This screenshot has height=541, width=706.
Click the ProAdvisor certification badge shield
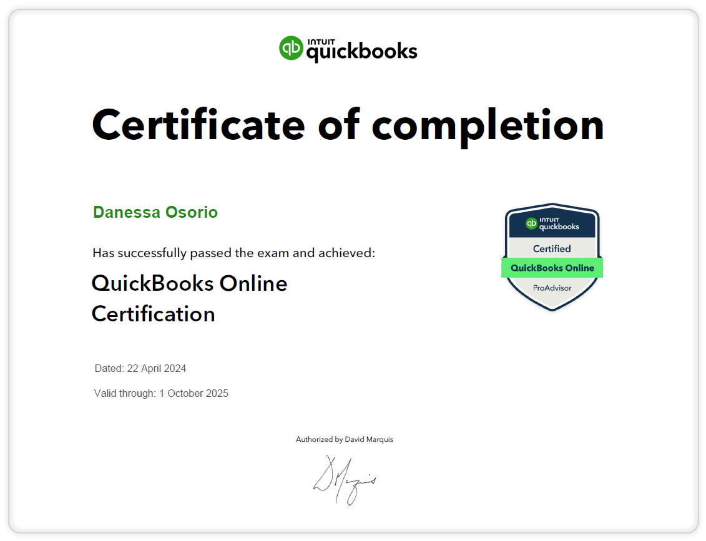pyautogui.click(x=552, y=257)
